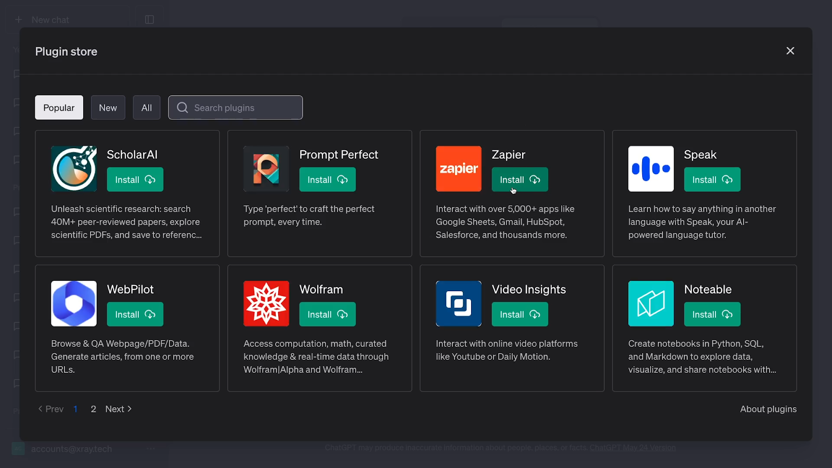Screen dimensions: 832x468
Task: Click the Speak plugin description text
Action: 702,222
